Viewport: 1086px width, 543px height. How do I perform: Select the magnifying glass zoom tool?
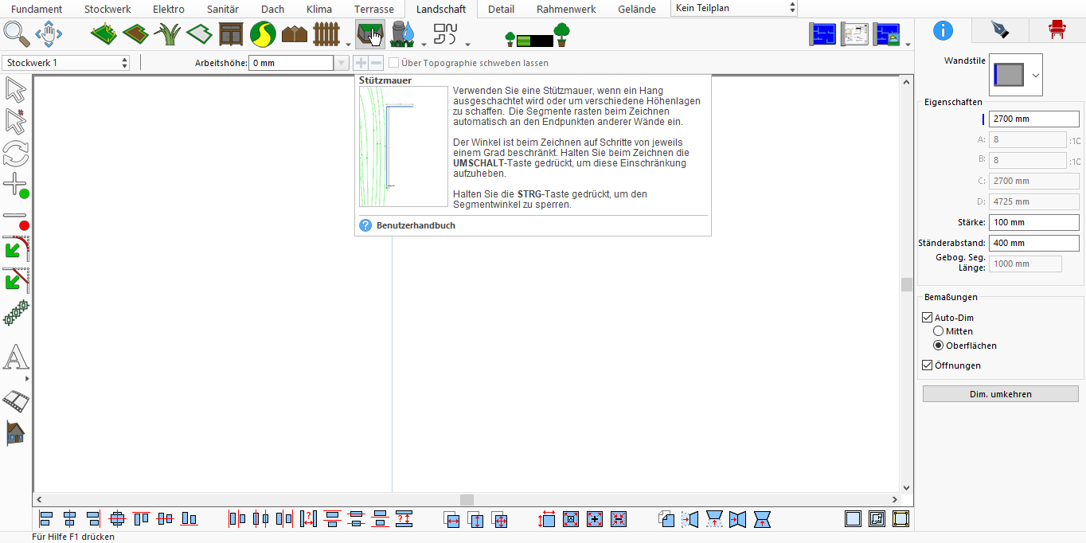[16, 34]
